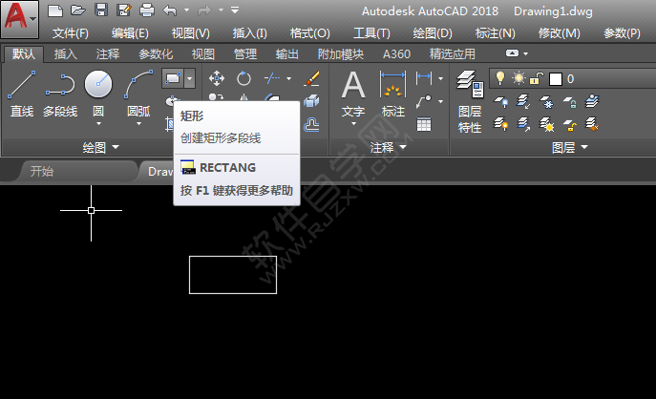This screenshot has width=656, height=399.
Task: Expand the 文字 text dropdown arrow
Action: pyautogui.click(x=353, y=124)
